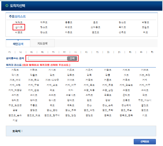Pick 위도 in the main island list

pyautogui.click(x=146, y=32)
